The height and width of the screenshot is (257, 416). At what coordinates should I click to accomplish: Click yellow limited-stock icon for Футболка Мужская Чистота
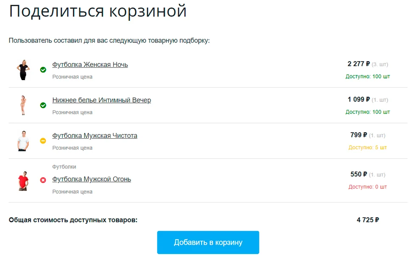43,141
